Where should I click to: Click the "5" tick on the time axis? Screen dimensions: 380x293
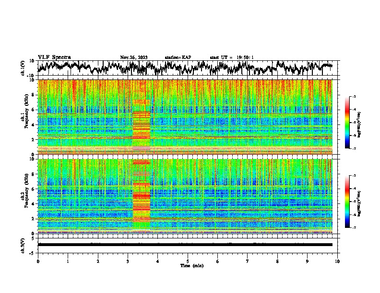point(188,261)
